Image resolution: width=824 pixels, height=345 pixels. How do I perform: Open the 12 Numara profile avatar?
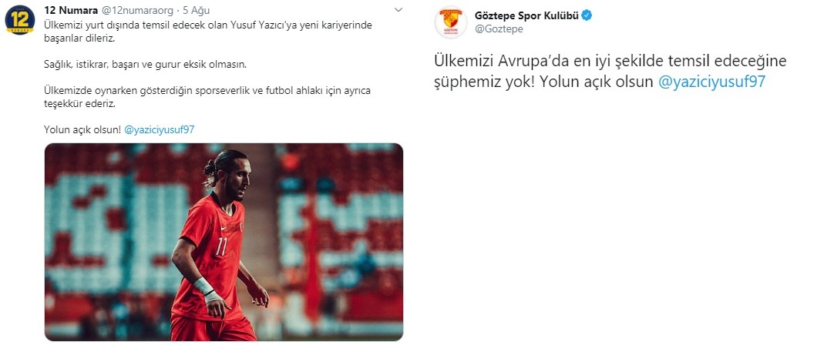click(x=20, y=20)
